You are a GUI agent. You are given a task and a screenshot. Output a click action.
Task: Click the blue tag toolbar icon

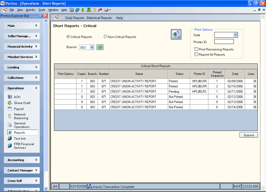coord(77,10)
